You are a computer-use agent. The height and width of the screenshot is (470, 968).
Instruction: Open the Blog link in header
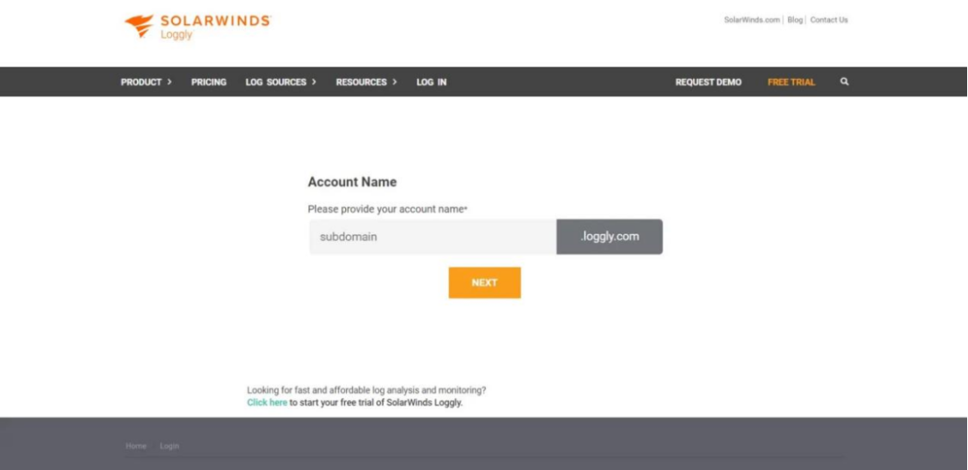795,20
